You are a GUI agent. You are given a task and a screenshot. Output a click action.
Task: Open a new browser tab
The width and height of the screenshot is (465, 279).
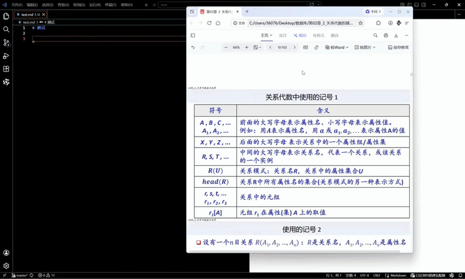pos(246,12)
